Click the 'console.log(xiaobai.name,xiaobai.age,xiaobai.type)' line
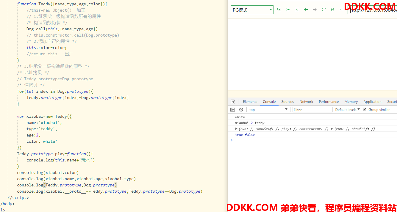Screen dimensions: 397x212 tap(76, 179)
